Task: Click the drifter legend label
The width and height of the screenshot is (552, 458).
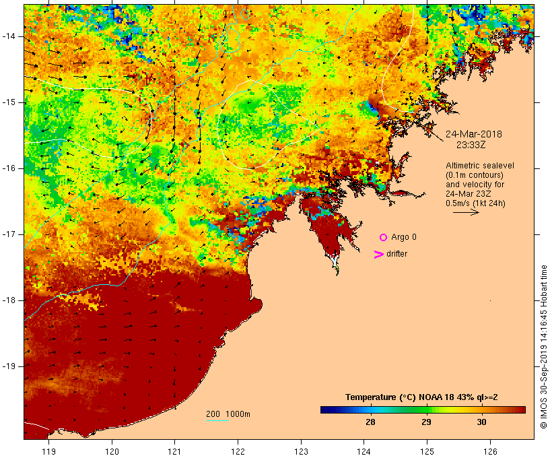Action: 396,254
